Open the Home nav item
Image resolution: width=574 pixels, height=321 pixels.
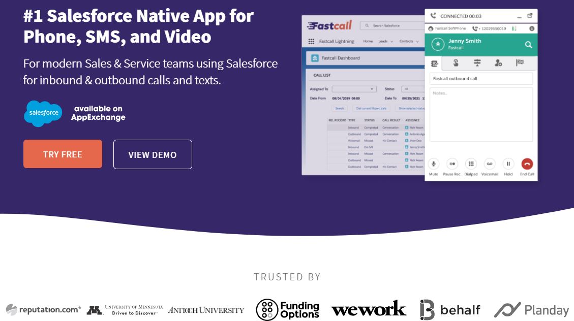pos(368,41)
